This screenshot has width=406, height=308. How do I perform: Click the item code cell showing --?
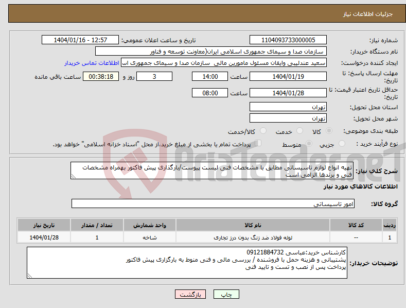[x=356, y=237]
